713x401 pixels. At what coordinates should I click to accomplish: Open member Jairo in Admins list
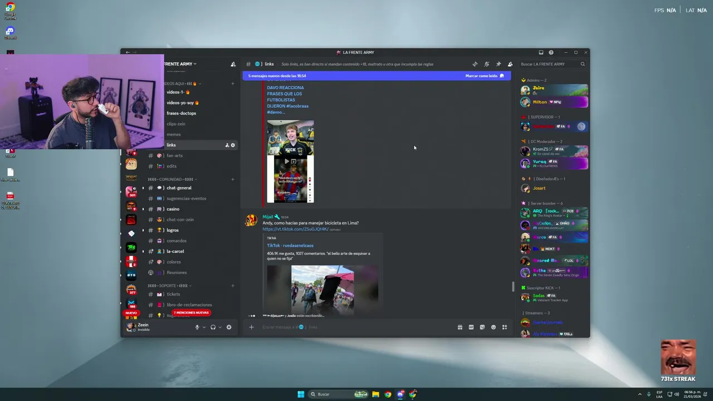[554, 90]
